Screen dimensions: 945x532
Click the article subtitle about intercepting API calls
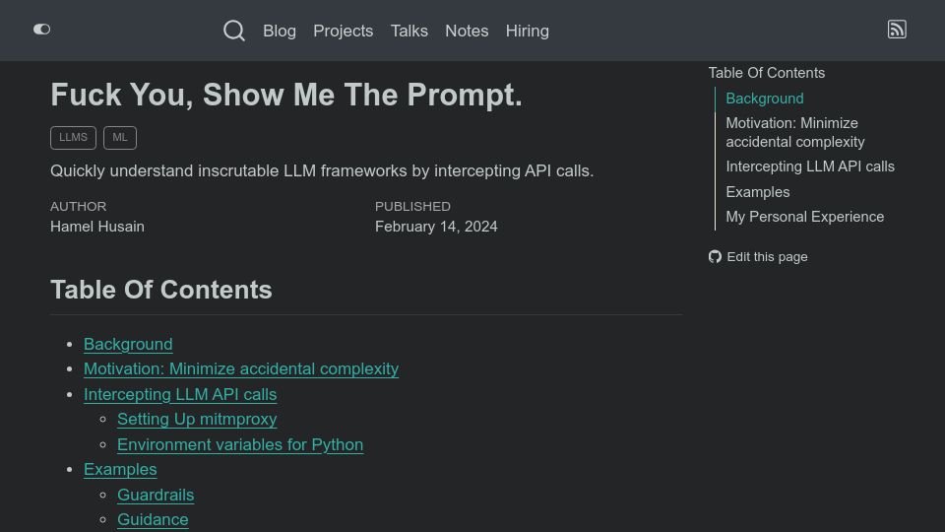point(322,170)
